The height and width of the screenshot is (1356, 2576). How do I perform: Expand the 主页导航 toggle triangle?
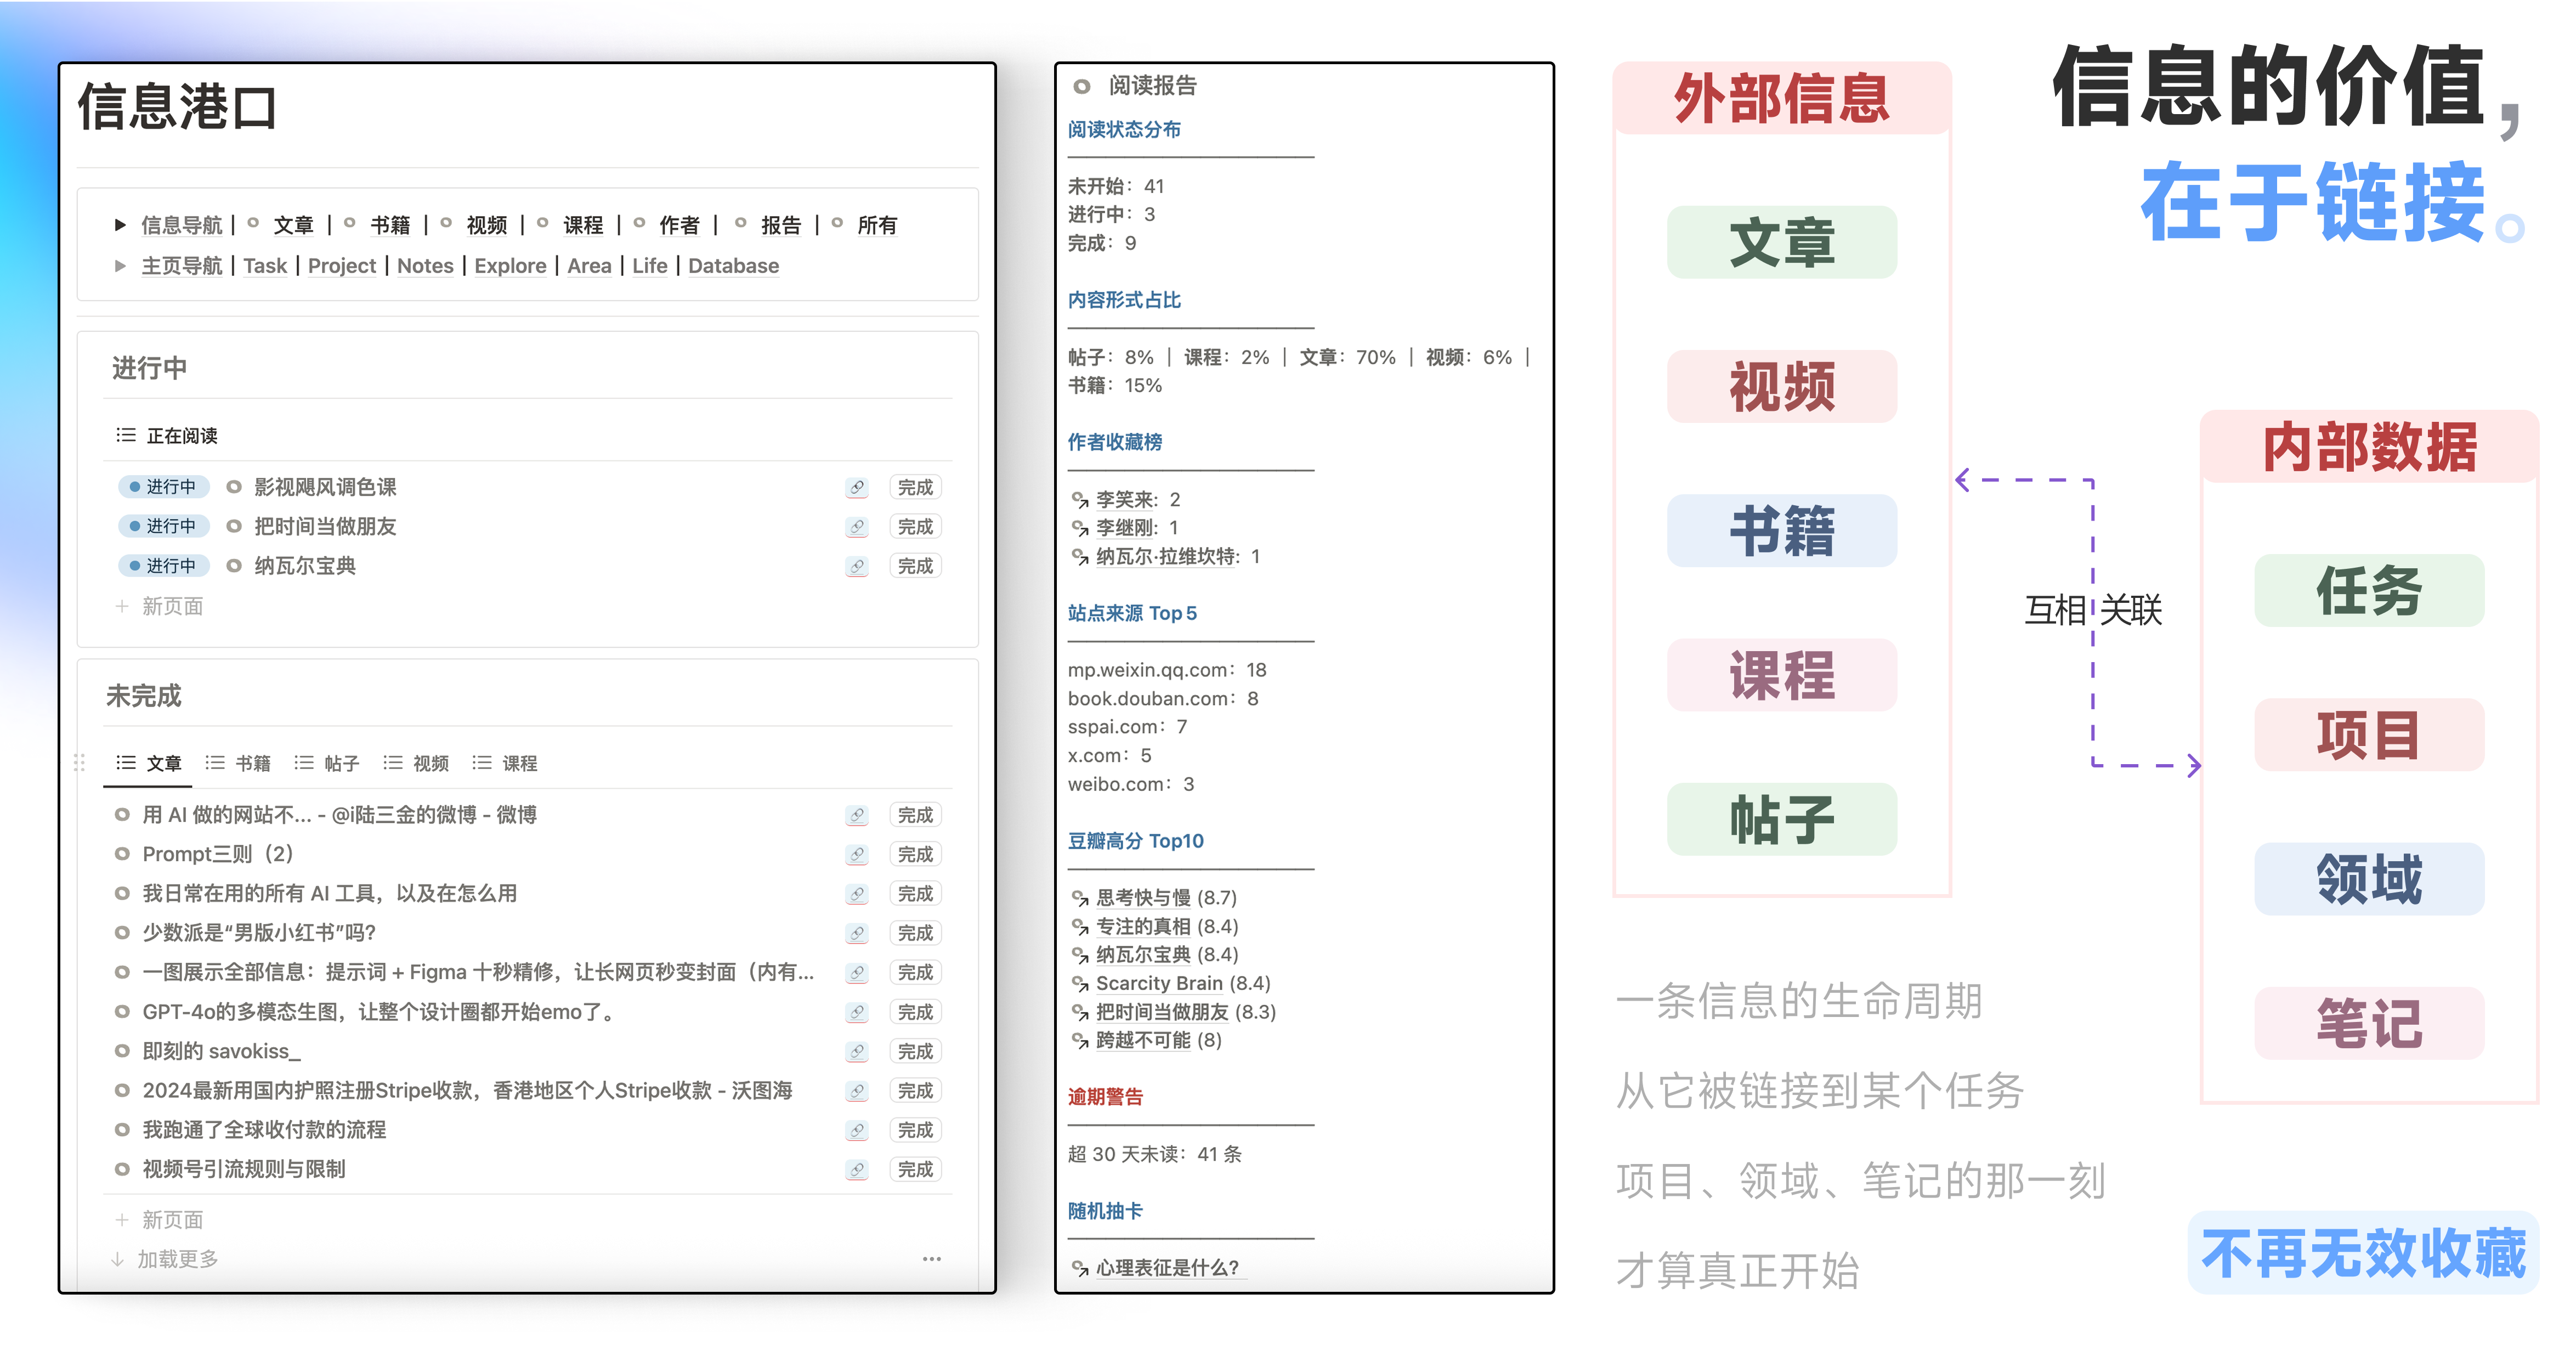click(x=120, y=266)
